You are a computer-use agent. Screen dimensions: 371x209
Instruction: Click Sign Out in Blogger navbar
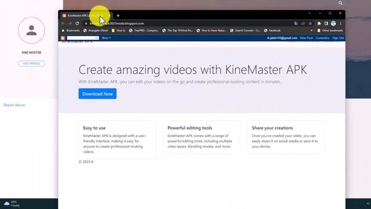pyautogui.click(x=338, y=38)
